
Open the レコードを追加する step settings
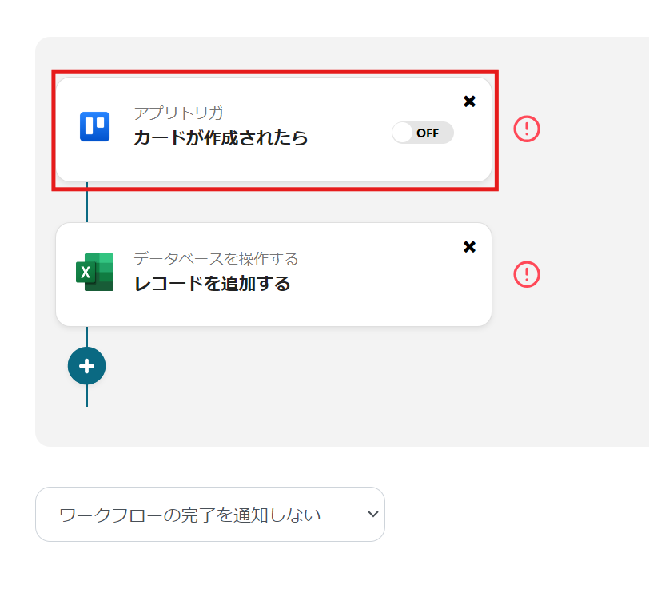212,284
